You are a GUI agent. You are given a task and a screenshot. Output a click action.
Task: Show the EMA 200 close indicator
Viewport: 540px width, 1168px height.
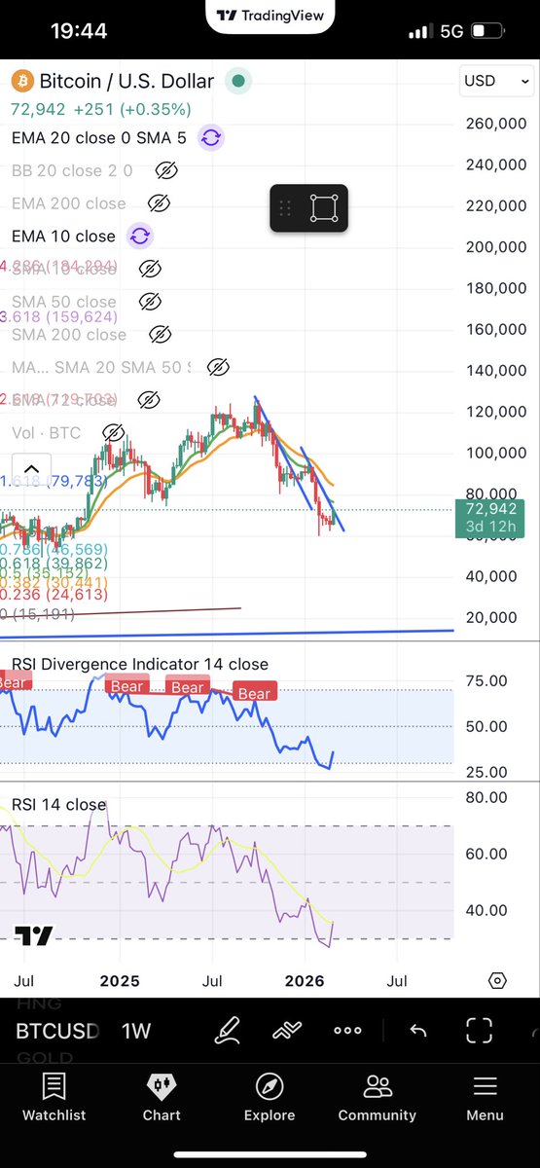tap(159, 203)
